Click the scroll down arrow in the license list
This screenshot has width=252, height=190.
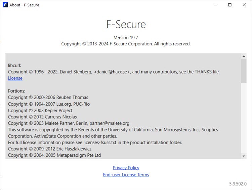pos(244,156)
